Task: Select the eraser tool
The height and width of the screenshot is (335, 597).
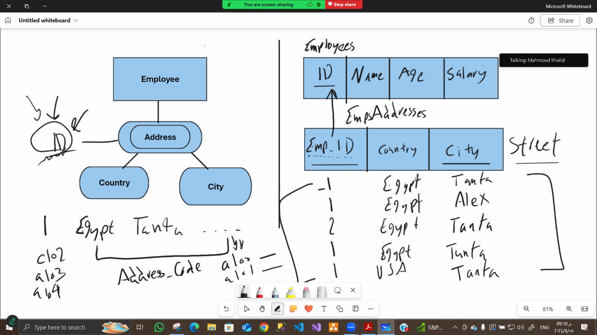Action: (x=306, y=292)
